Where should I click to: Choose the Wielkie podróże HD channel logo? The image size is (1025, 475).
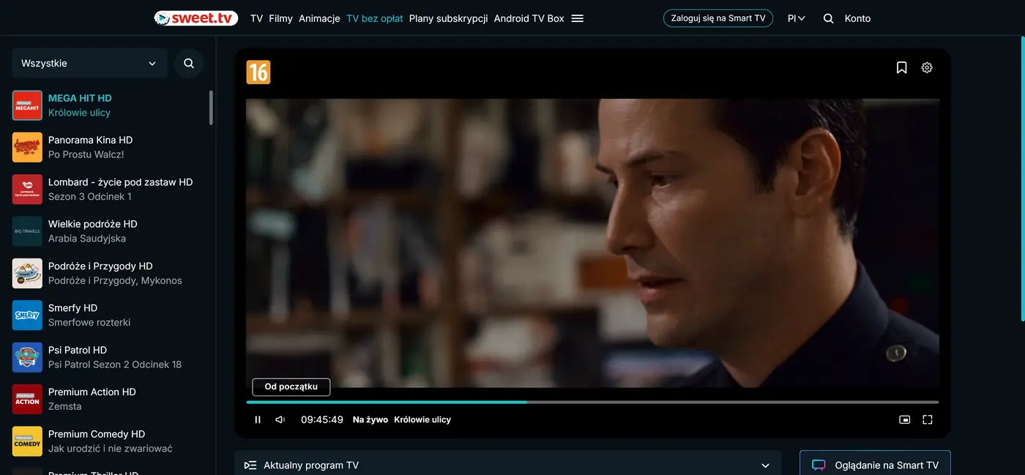pyautogui.click(x=27, y=231)
